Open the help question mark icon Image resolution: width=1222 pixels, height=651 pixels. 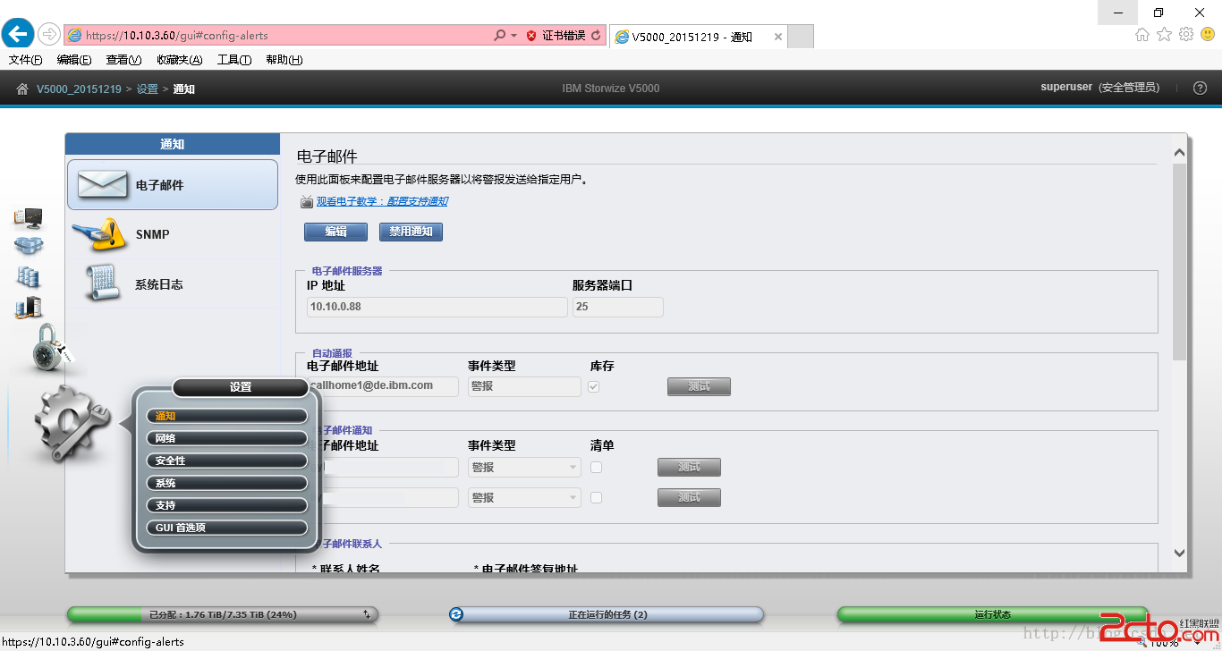[1201, 88]
